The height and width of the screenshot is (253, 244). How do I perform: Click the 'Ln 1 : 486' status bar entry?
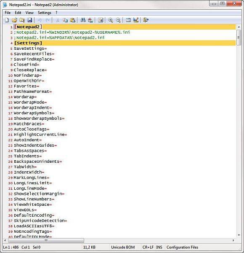(11, 247)
